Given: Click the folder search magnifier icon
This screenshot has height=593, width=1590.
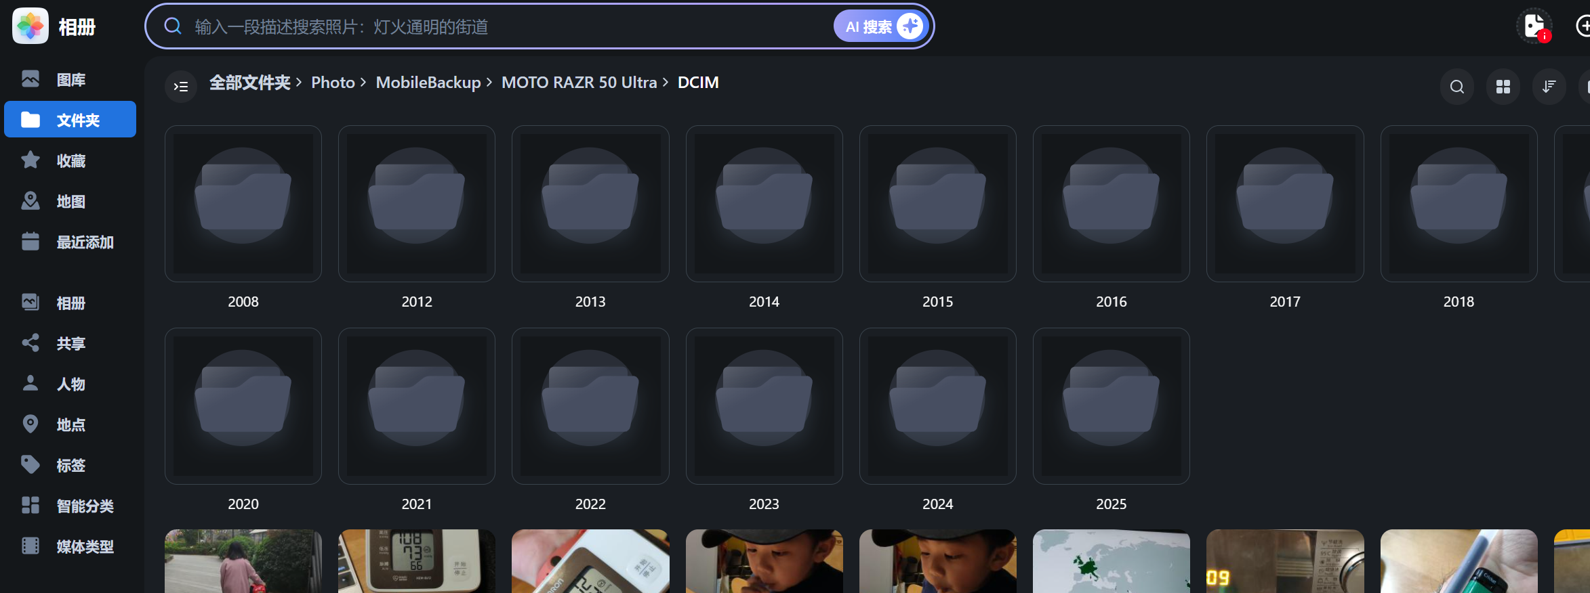Looking at the screenshot, I should (x=1456, y=87).
